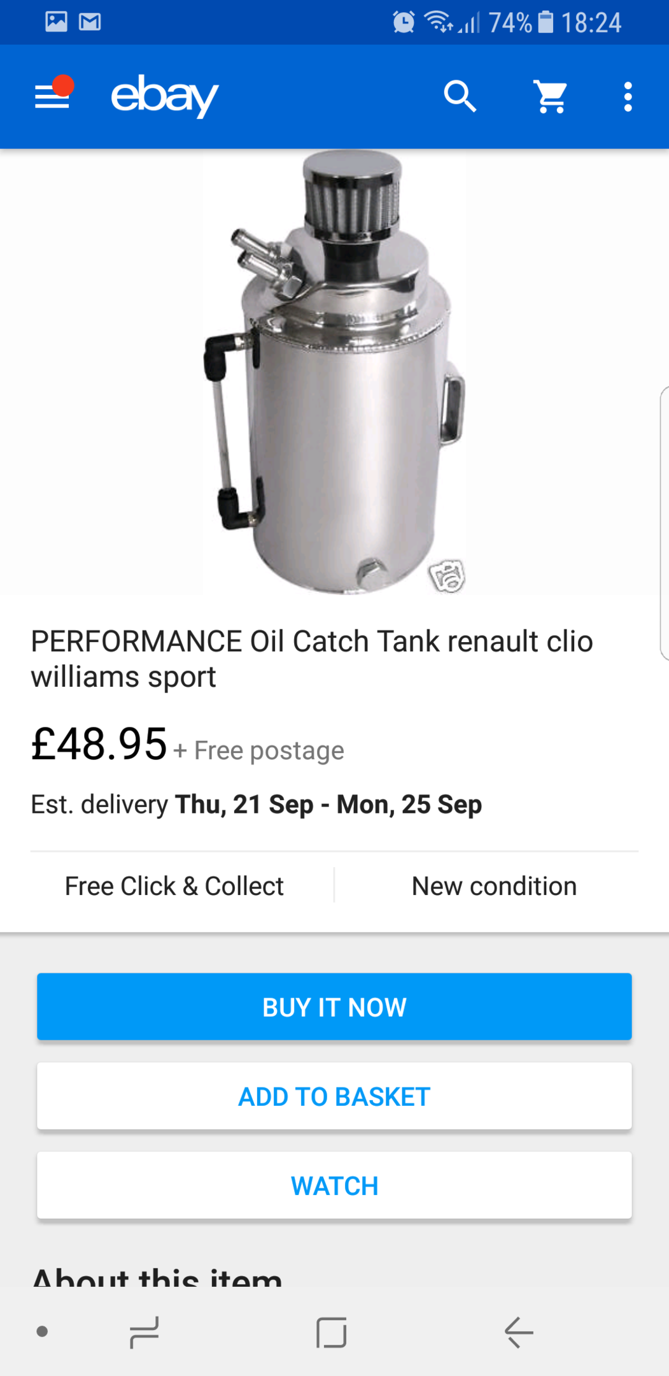Tap the gallery notification icon
The width and height of the screenshot is (669, 1376).
[x=56, y=22]
